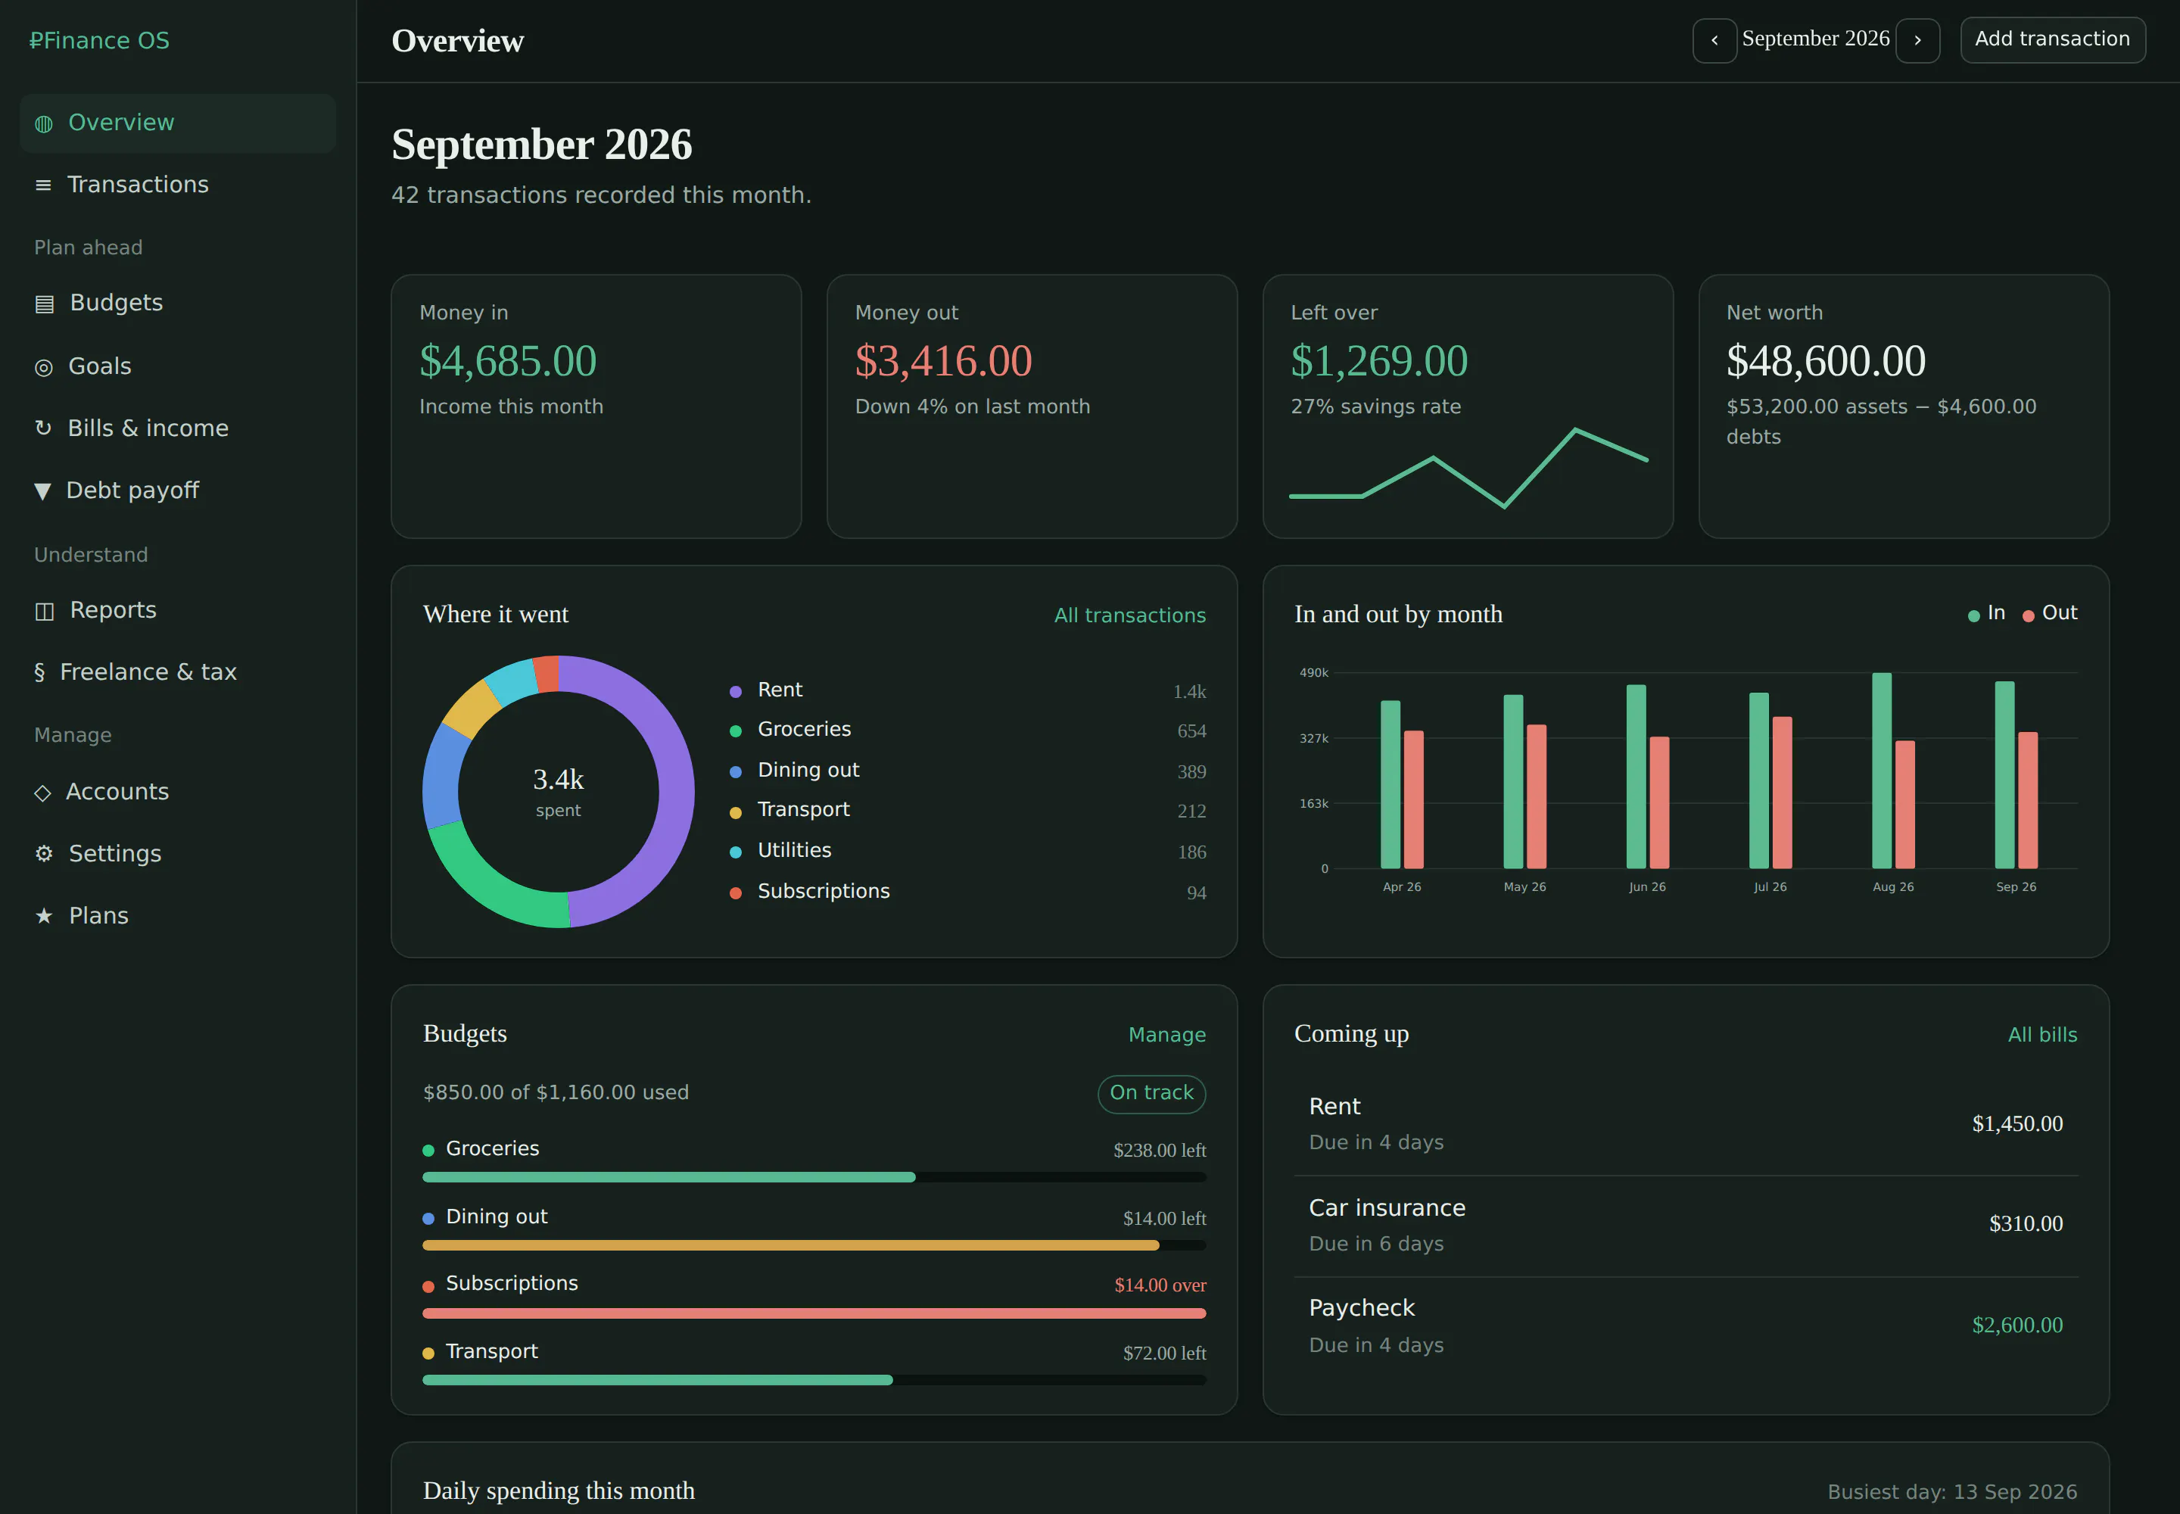This screenshot has height=1514, width=2180.
Task: Click the Accounts diamond icon
Action: [42, 792]
